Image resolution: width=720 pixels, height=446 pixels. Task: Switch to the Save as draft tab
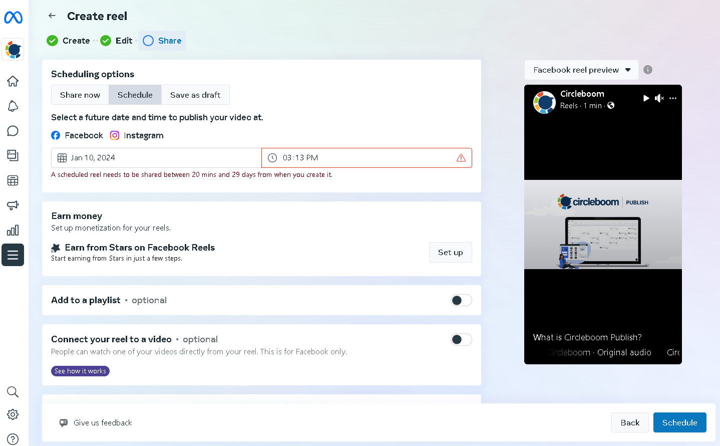click(195, 95)
